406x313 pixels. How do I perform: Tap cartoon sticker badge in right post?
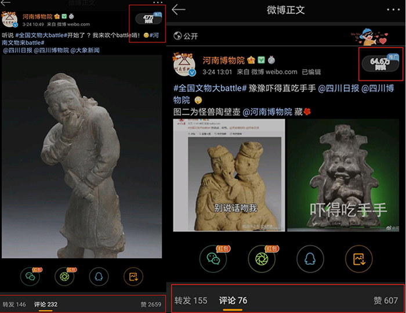coord(369,37)
